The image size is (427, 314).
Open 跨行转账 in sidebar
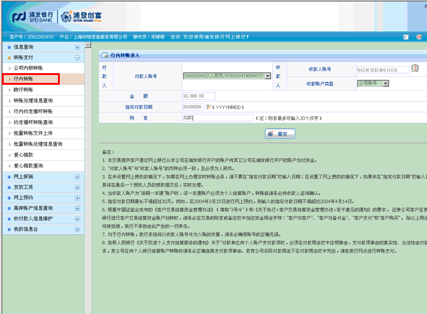click(23, 90)
